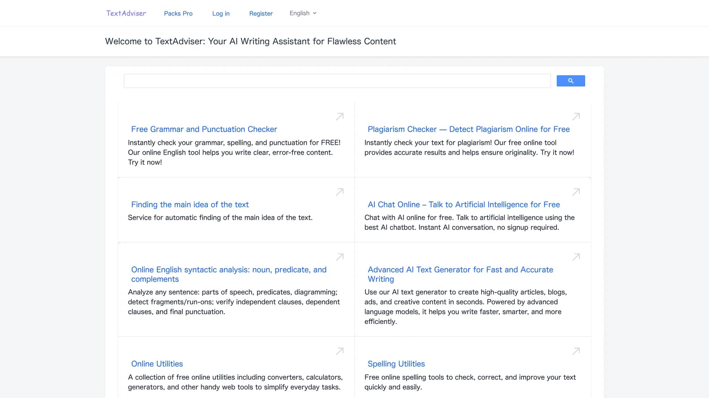
Task: Open Packs Pro in the navigation
Action: pyautogui.click(x=178, y=14)
